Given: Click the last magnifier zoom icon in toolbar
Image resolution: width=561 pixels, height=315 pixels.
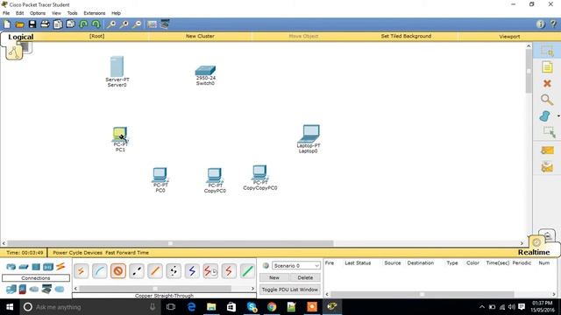Looking at the screenshot, I should (137, 24).
